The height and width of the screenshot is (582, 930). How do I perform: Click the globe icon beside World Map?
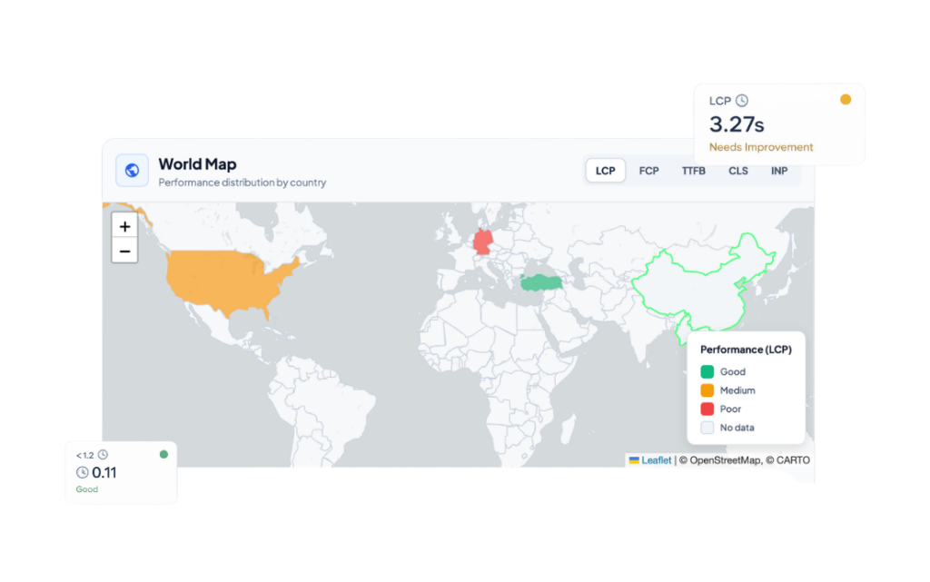[132, 170]
